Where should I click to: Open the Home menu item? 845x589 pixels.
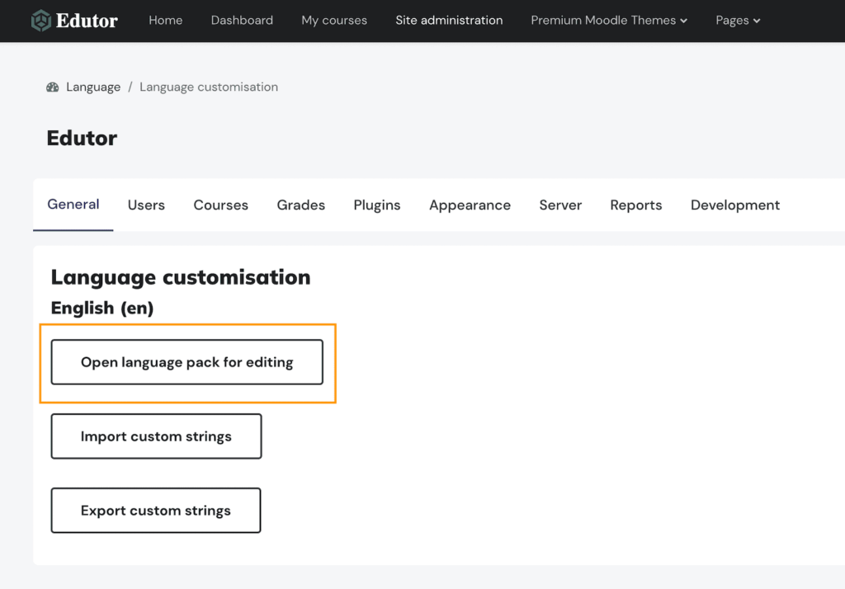coord(165,20)
